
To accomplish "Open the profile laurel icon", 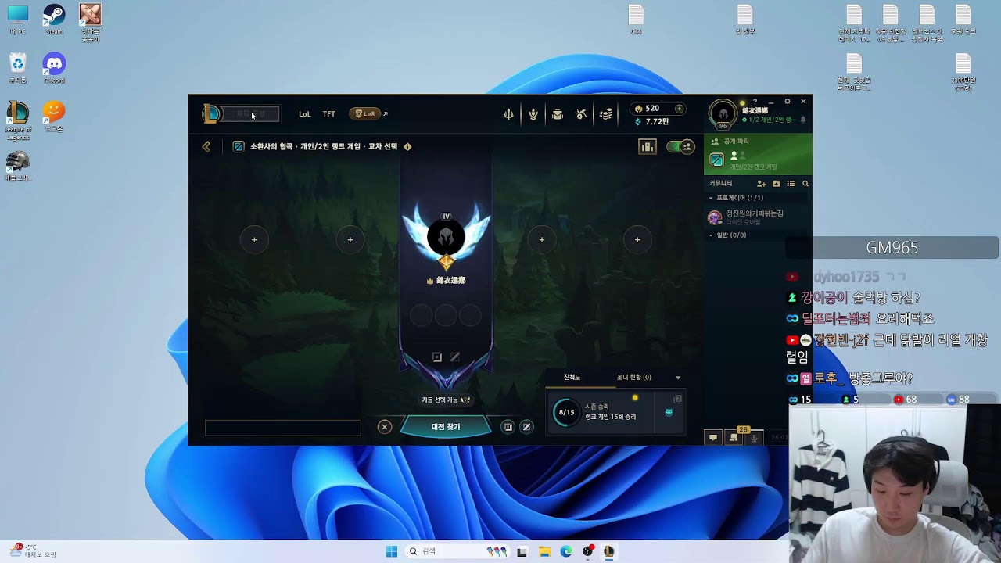I will 533,114.
